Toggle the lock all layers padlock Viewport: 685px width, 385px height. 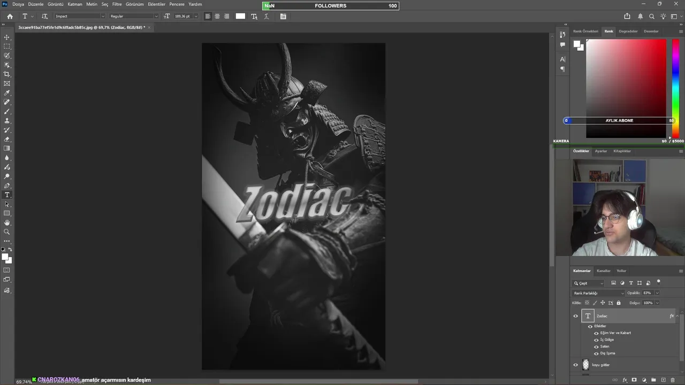pyautogui.click(x=619, y=303)
